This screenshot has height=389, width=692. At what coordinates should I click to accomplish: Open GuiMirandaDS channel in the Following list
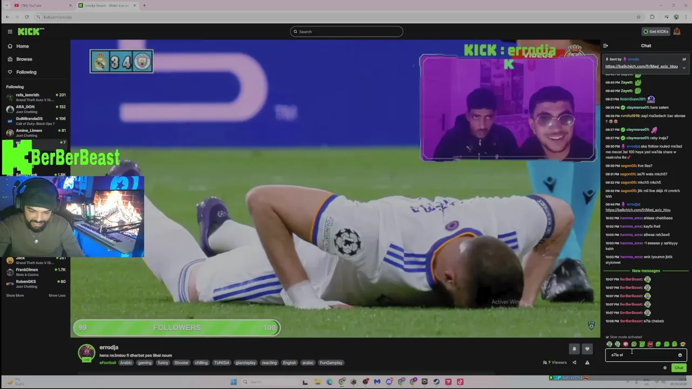pyautogui.click(x=36, y=121)
